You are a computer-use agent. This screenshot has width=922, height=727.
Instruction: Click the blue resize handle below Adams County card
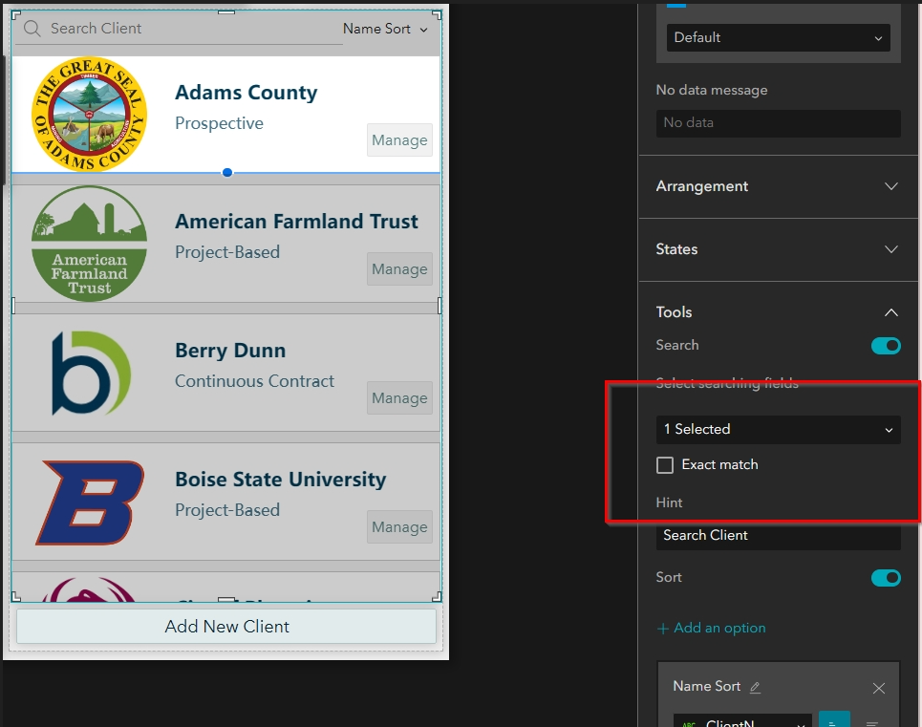(227, 172)
